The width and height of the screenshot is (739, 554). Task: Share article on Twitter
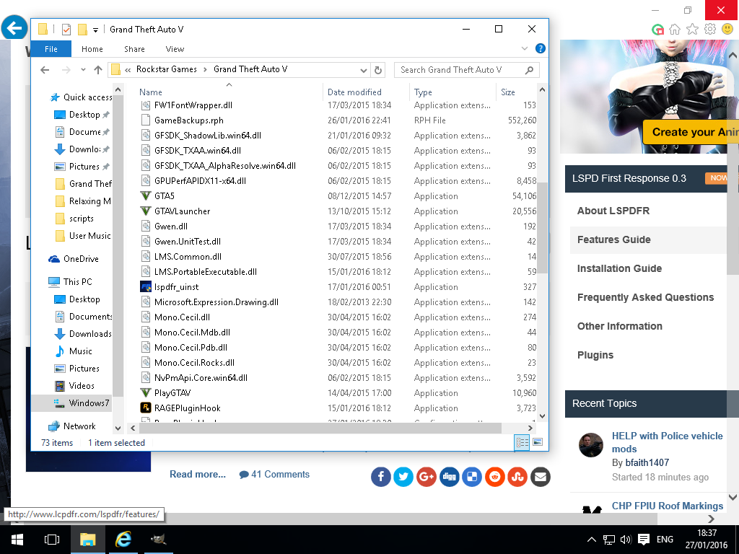[x=403, y=478]
